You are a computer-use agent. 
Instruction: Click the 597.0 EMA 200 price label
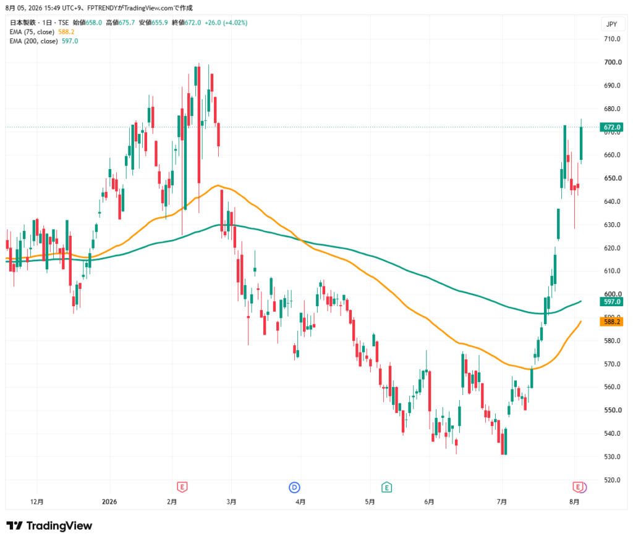(611, 302)
